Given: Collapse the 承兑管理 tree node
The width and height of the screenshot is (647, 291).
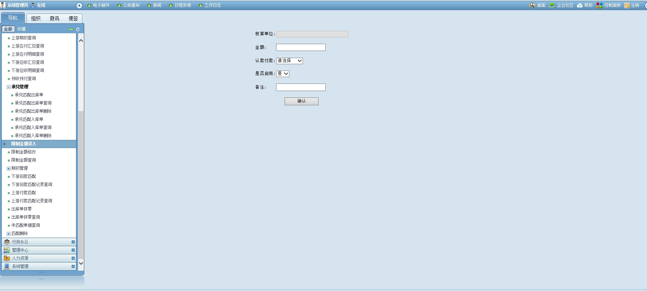Looking at the screenshot, I should pos(9,87).
